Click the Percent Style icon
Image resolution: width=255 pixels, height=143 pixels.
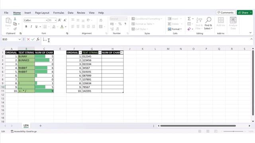tap(120, 24)
